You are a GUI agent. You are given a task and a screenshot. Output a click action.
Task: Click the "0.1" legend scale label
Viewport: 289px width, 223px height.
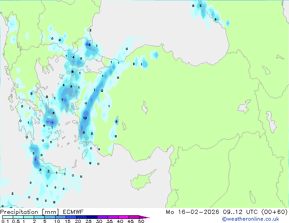point(5,221)
